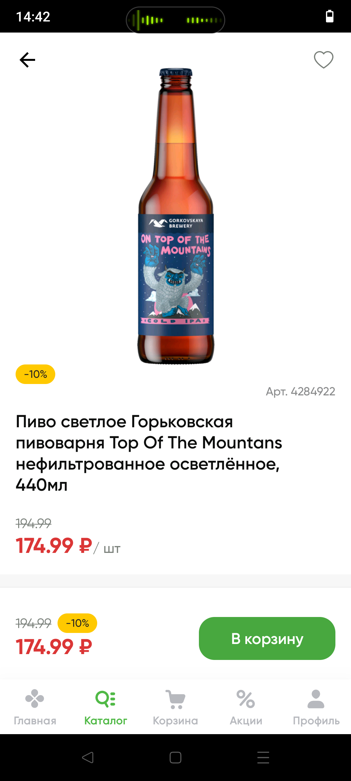
Task: Tap the top -10% discount badge
Action: [35, 374]
